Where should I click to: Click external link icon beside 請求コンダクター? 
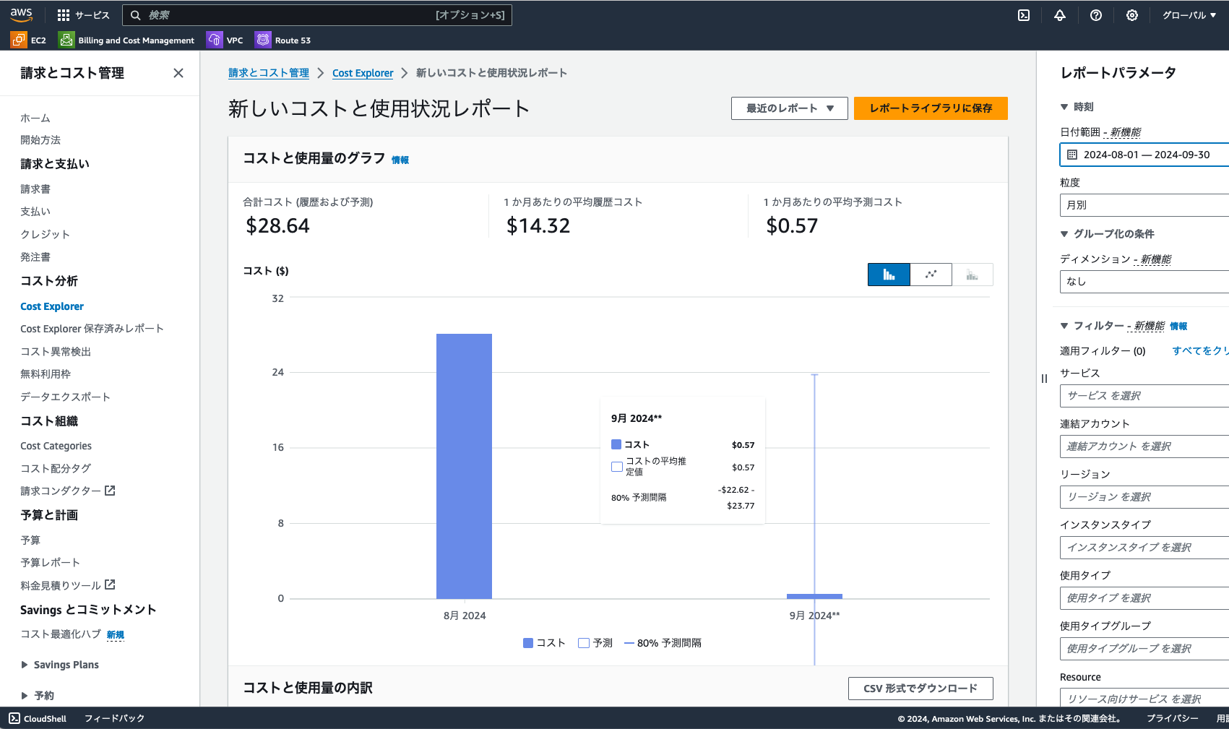click(110, 491)
